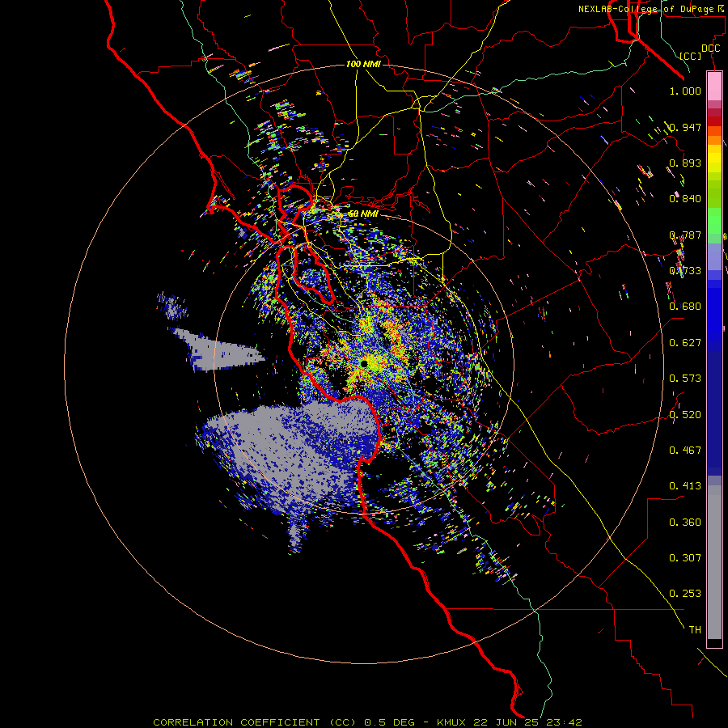This screenshot has width=728, height=728.
Task: Select the 0.573 legend value
Action: 685,378
